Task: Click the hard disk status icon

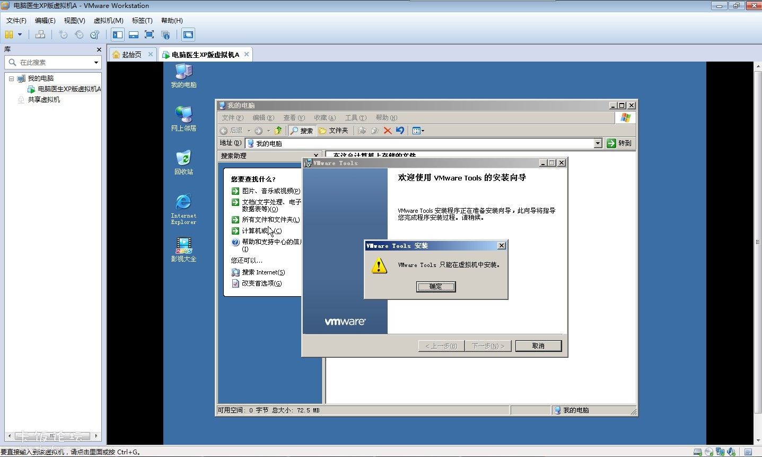Action: point(698,452)
